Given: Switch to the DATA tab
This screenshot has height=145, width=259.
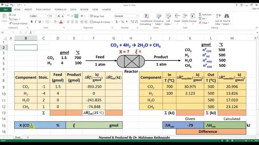Looking at the screenshot, I should (73, 10).
